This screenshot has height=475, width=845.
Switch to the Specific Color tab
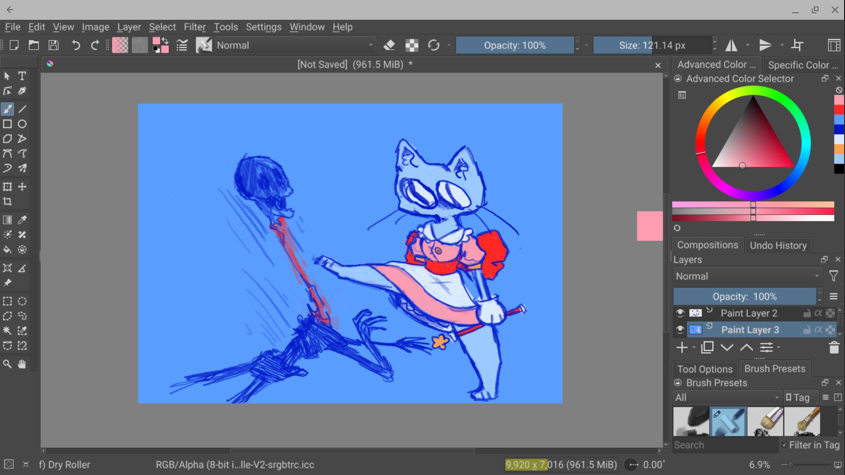click(x=803, y=65)
